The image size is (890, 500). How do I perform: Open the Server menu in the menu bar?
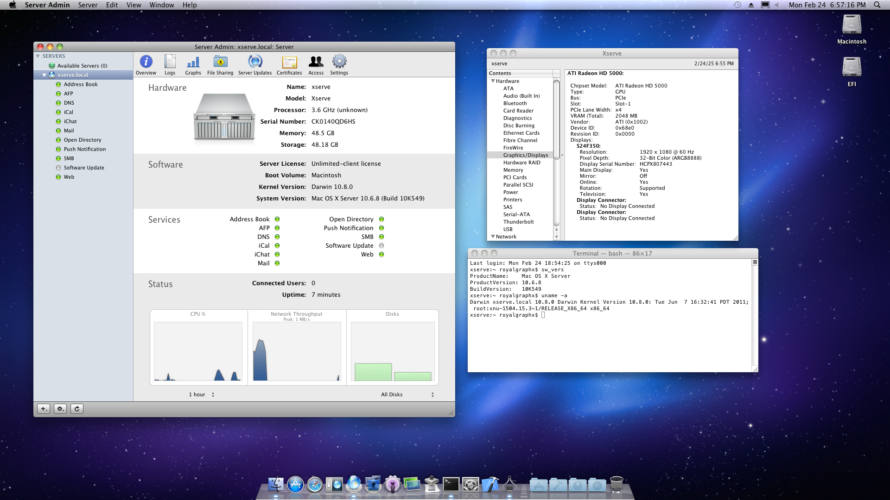coord(88,5)
